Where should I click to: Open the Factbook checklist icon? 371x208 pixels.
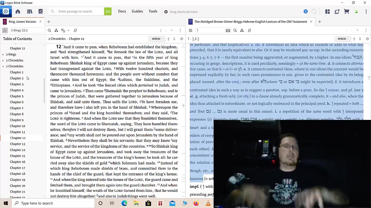41,12
